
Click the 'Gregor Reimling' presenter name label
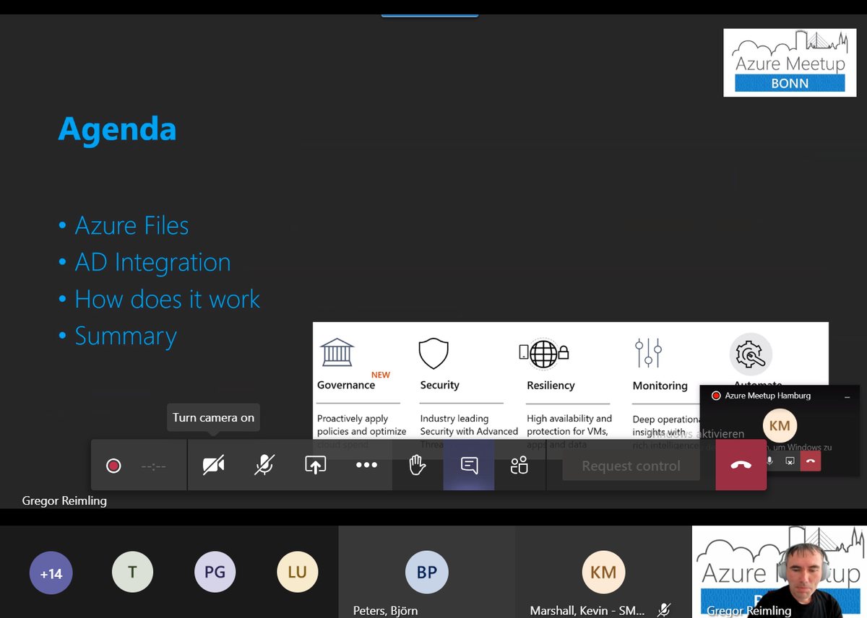coord(64,500)
